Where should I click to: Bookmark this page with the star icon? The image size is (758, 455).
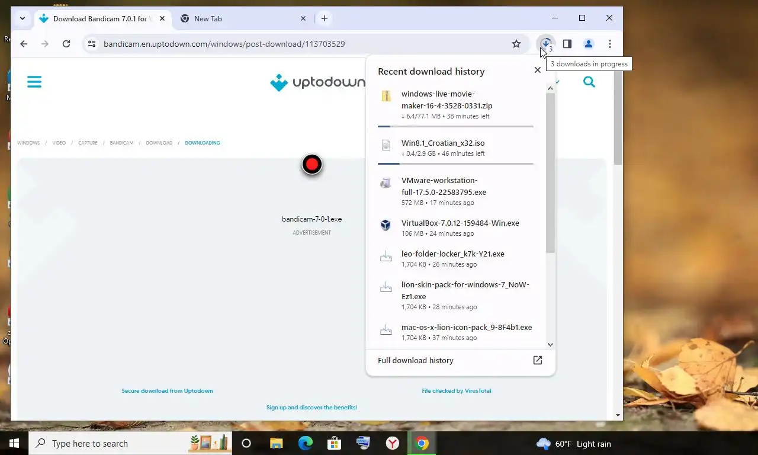pos(516,44)
